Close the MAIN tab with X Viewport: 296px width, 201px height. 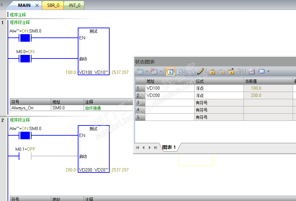[x=37, y=6]
